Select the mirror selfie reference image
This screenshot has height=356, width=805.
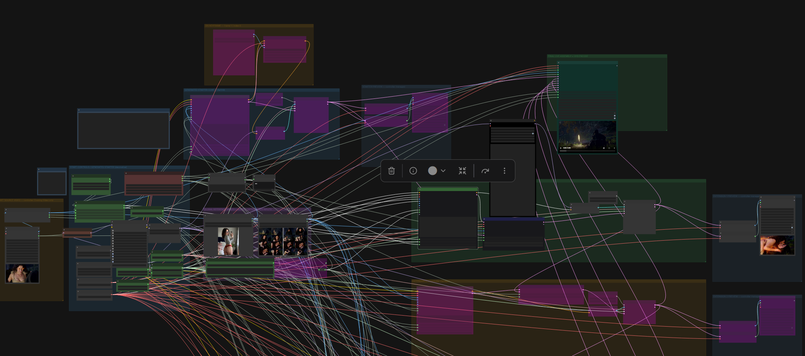[228, 241]
